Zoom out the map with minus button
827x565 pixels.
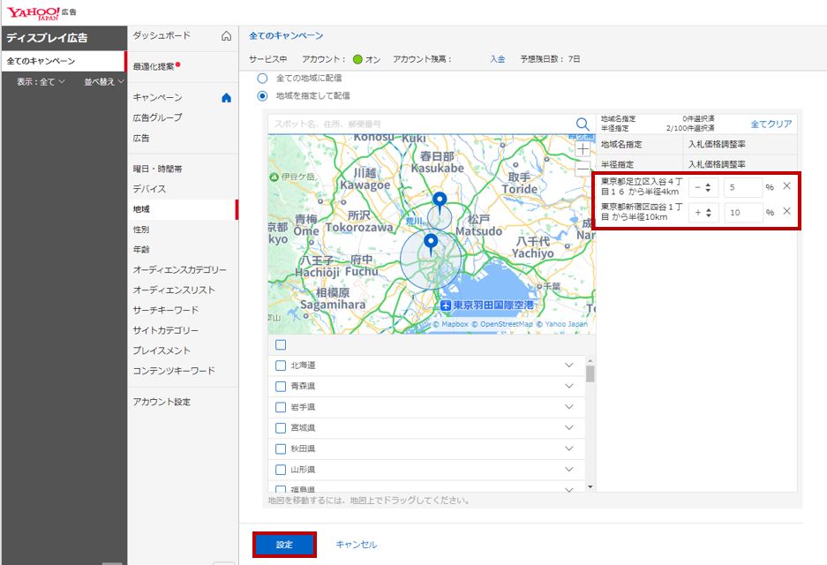583,169
